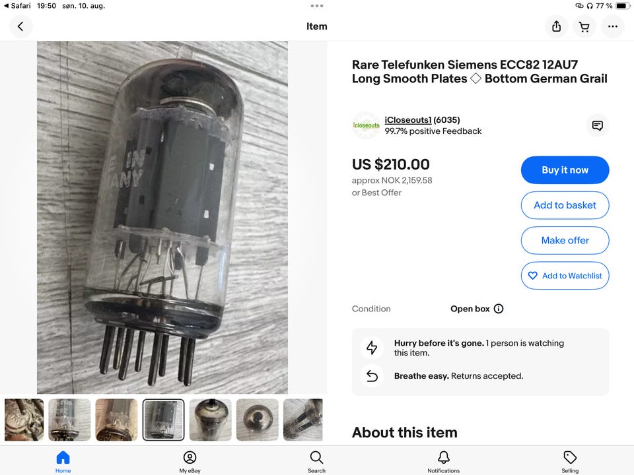The width and height of the screenshot is (634, 475).
Task: Open iCloseouts1 seller profile link
Action: point(407,120)
